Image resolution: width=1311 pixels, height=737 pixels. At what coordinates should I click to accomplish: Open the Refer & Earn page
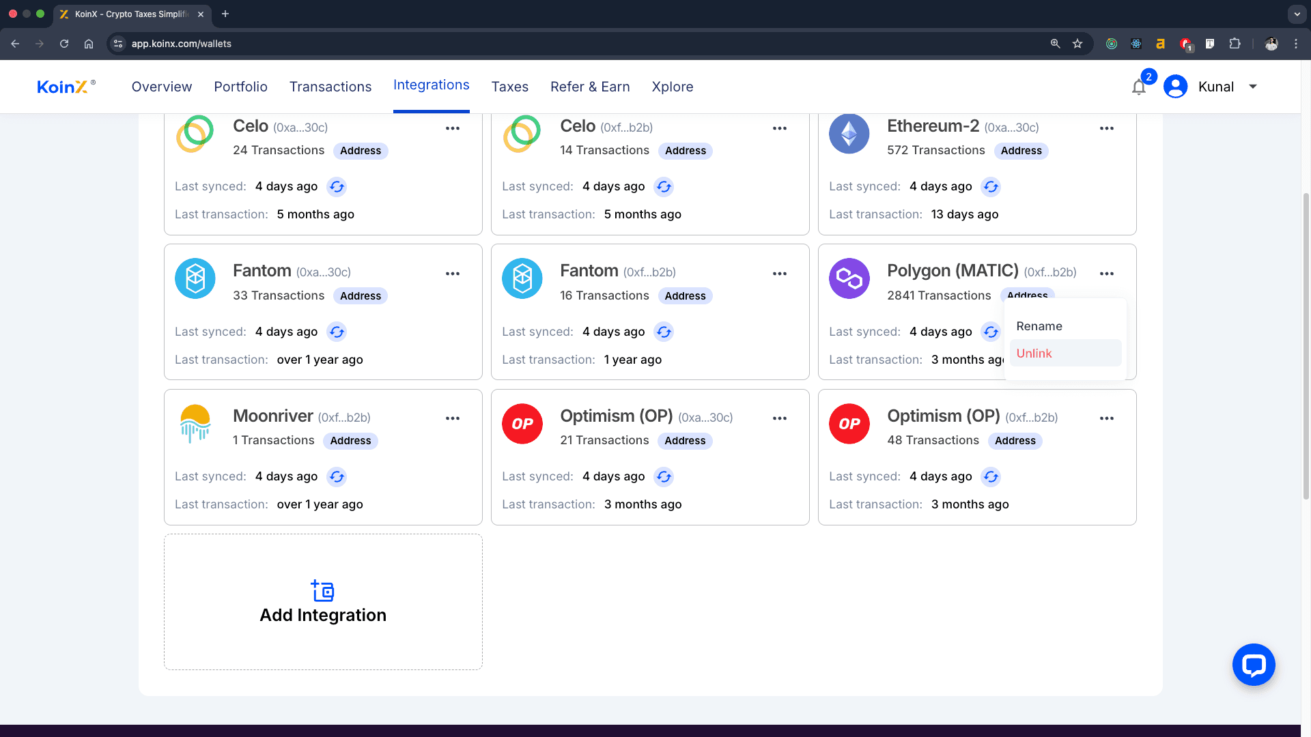(x=590, y=87)
